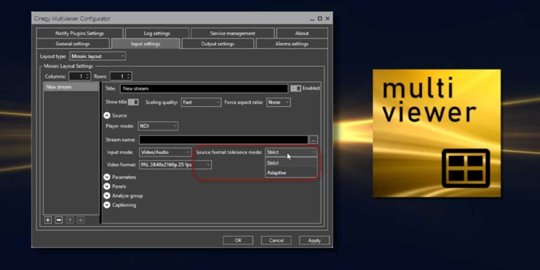The height and width of the screenshot is (270, 540).
Task: Open the Layout type dropdown
Action: click(98, 56)
